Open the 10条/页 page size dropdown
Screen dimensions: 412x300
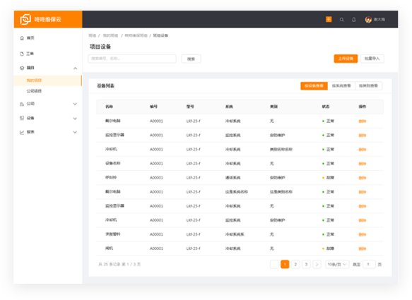337,264
